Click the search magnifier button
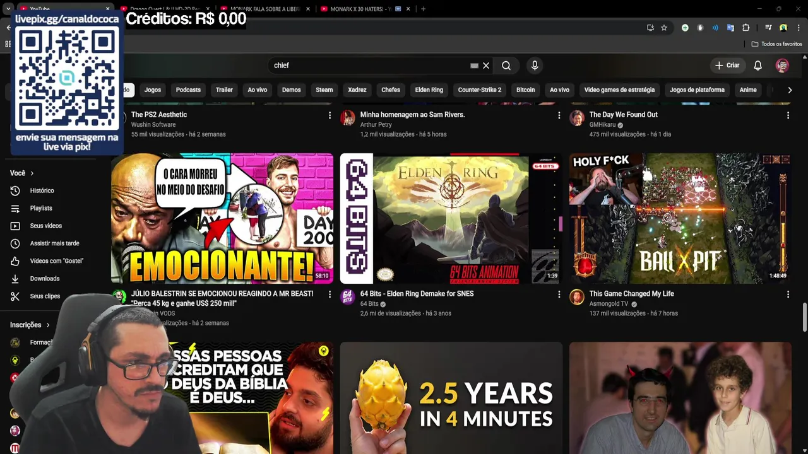 pos(506,66)
